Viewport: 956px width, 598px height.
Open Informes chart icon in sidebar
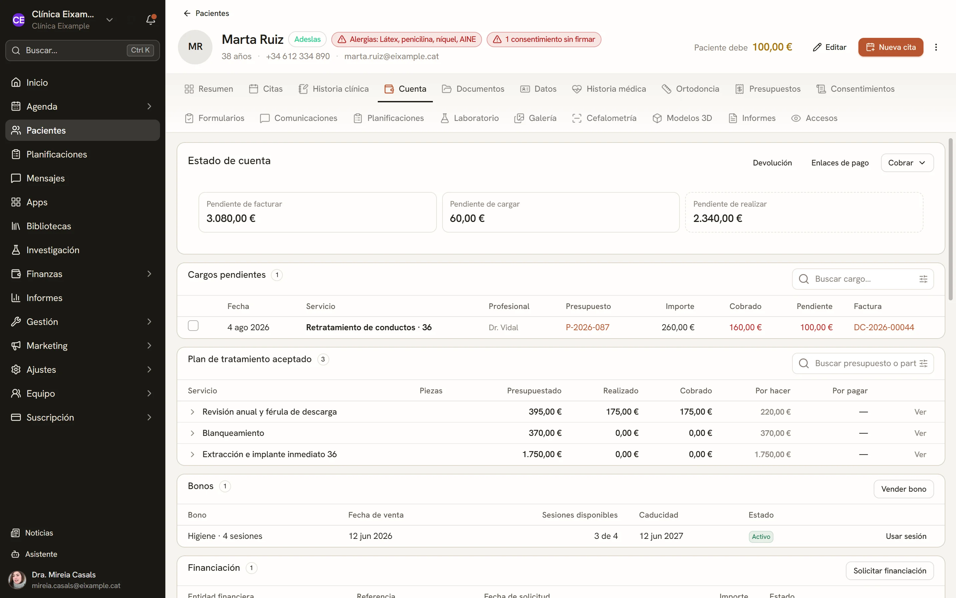point(16,298)
